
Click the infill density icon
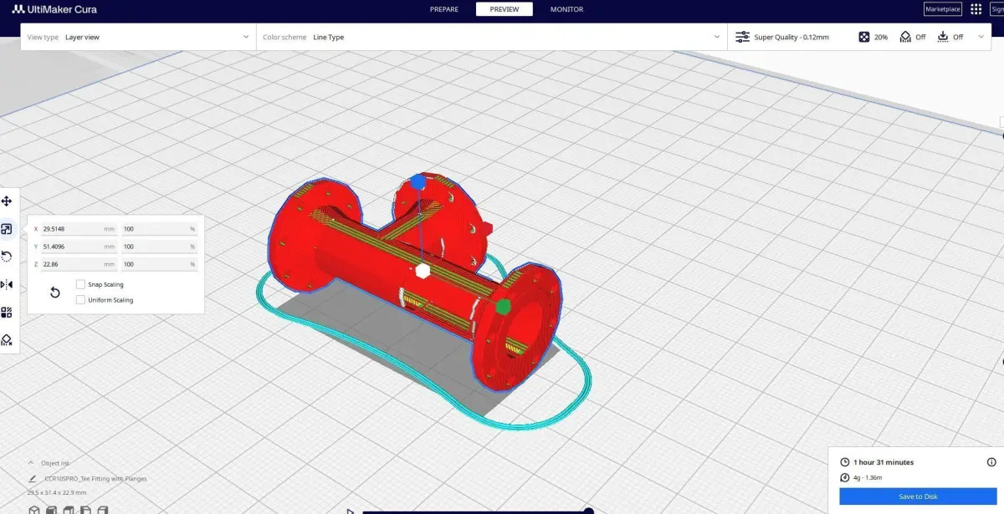864,37
